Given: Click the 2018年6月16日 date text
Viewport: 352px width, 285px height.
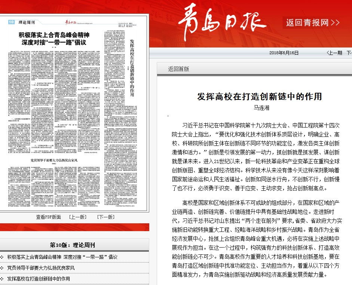Looking at the screenshot, I should 284,53.
